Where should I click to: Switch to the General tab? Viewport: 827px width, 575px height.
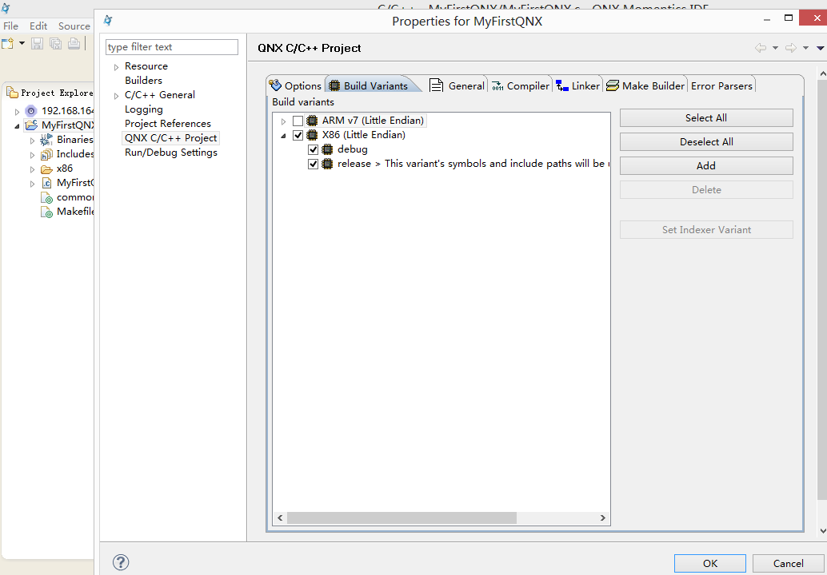click(x=457, y=85)
